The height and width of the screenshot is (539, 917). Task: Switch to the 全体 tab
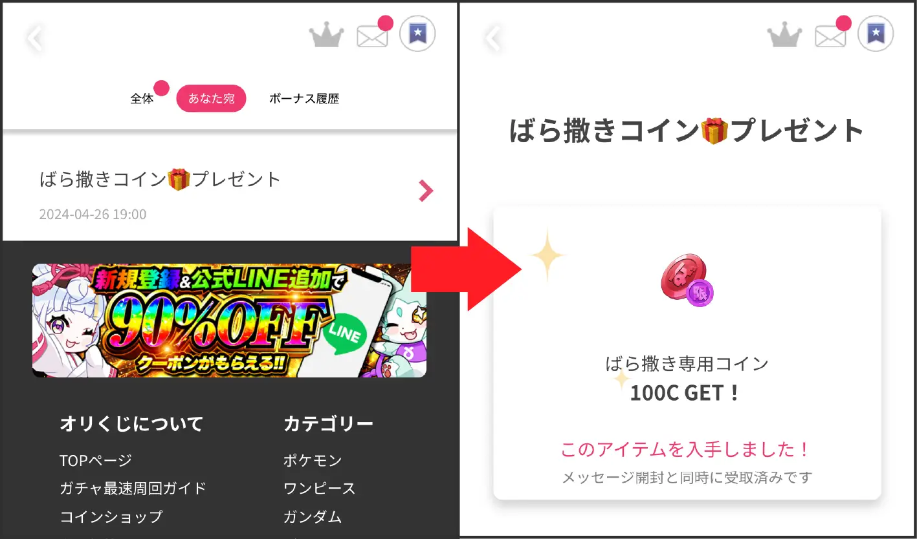[142, 99]
